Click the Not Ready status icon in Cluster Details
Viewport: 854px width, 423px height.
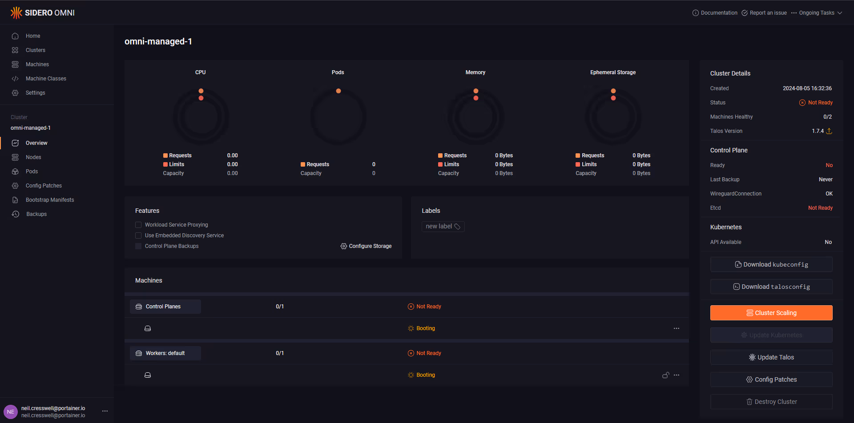(x=802, y=103)
